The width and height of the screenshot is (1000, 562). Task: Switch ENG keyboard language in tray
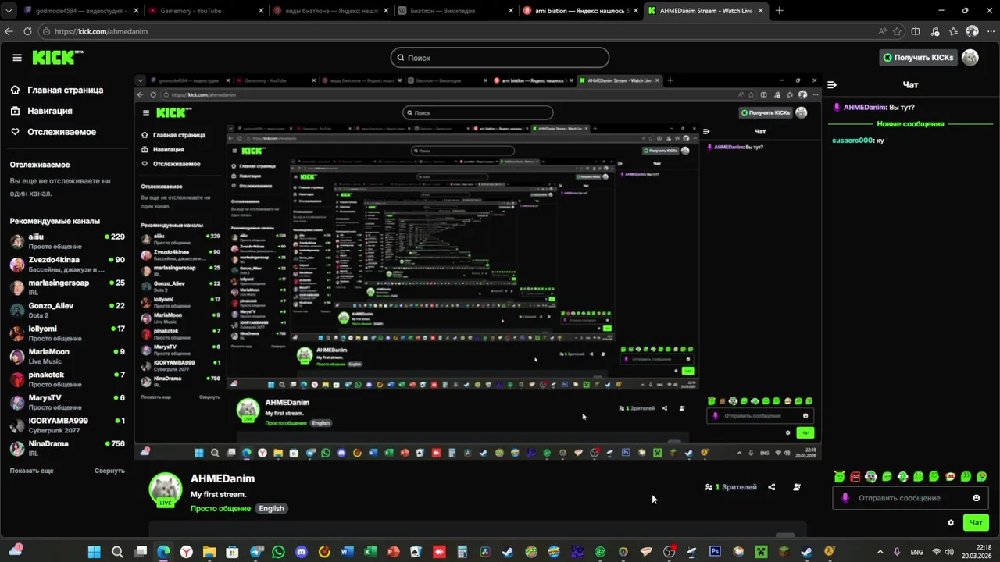coord(917,552)
